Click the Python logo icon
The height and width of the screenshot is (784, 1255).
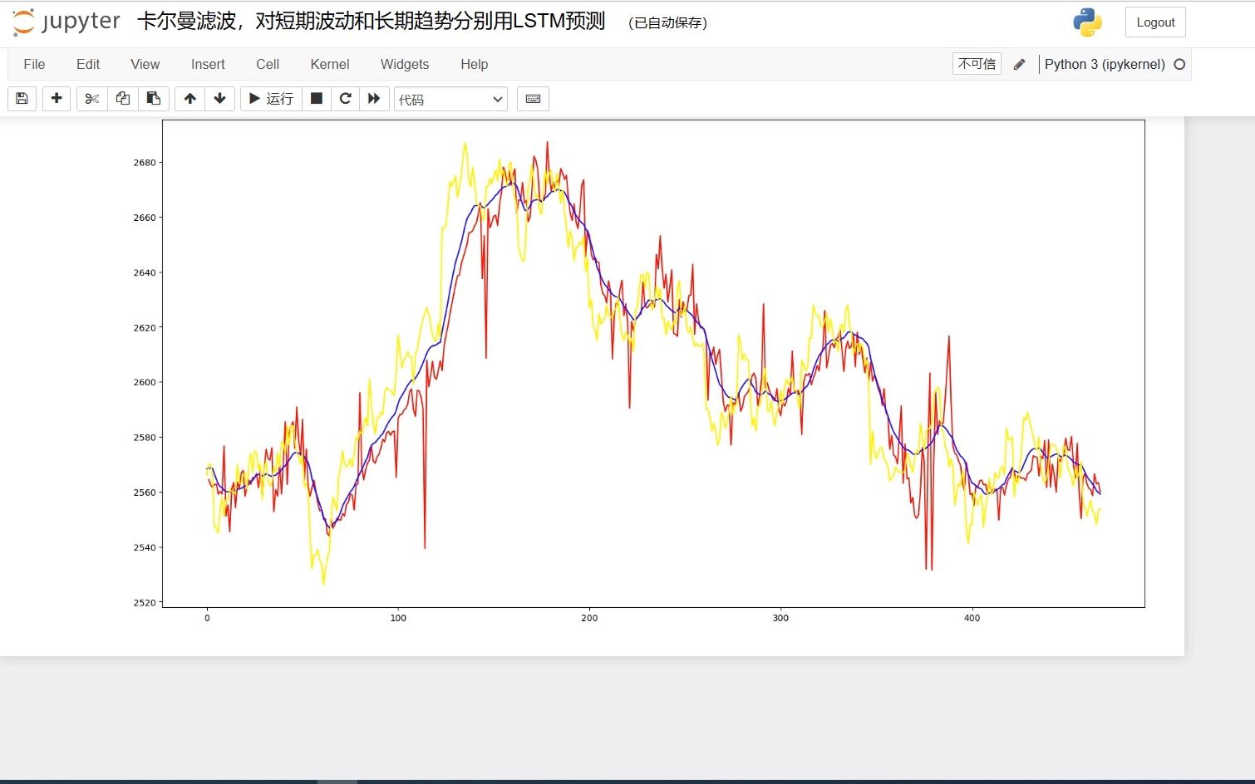click(x=1087, y=22)
